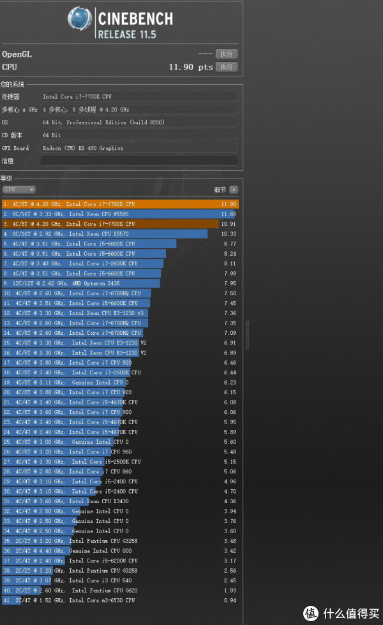Select rank 2 Xeon W5590 row
383x625 pixels.
120,214
